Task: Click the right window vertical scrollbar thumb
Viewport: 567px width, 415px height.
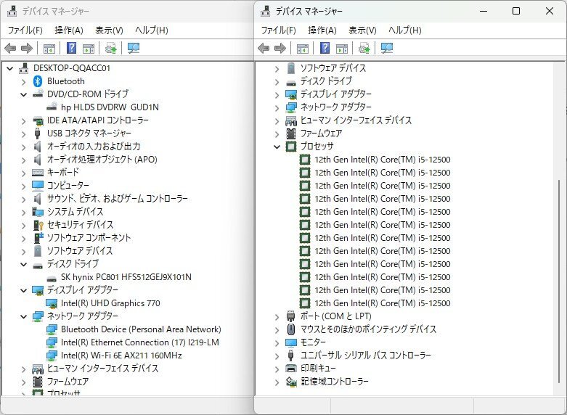Action: coord(559,282)
